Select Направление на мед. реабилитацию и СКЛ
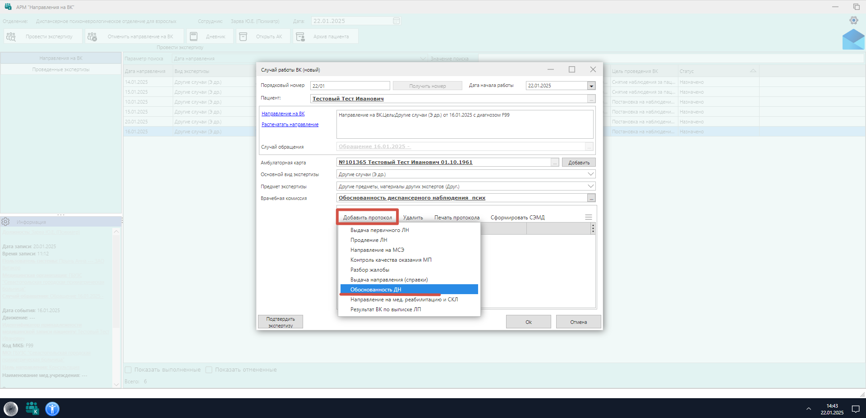Screen dimensions: 866x418 [409, 300]
